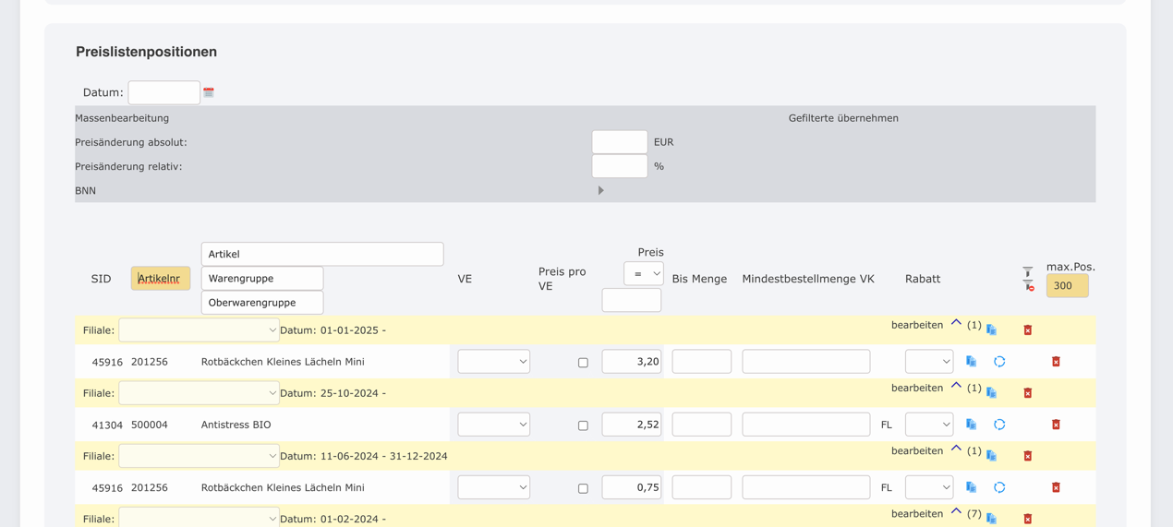This screenshot has width=1173, height=527.
Task: Click the apply filter funnel icon
Action: tap(1027, 272)
